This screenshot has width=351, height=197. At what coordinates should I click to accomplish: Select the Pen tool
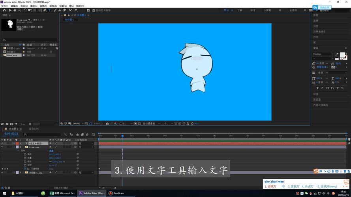point(45,10)
